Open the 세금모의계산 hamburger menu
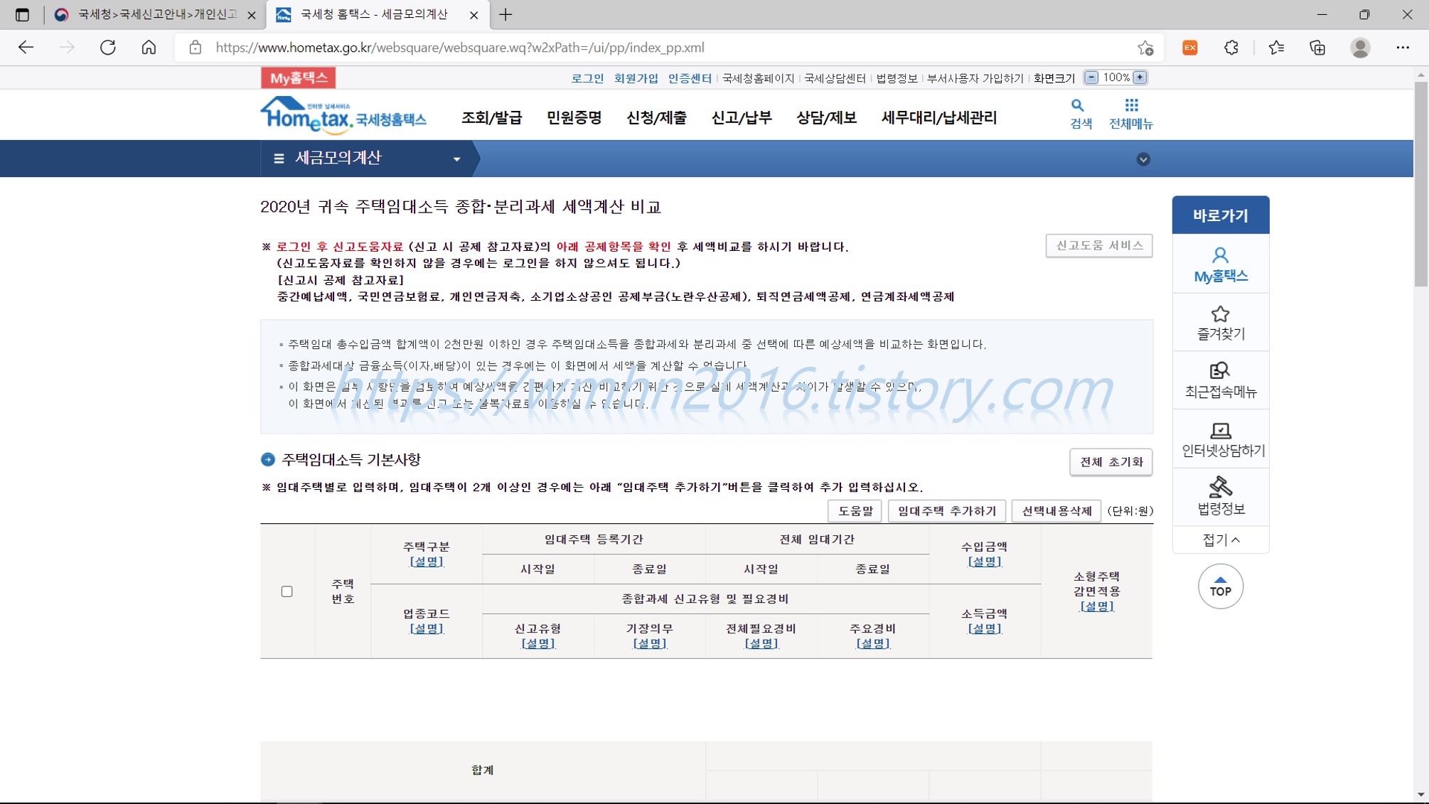The width and height of the screenshot is (1429, 804). point(279,159)
